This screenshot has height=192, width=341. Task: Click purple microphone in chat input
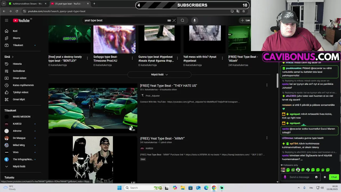[x=285, y=177]
